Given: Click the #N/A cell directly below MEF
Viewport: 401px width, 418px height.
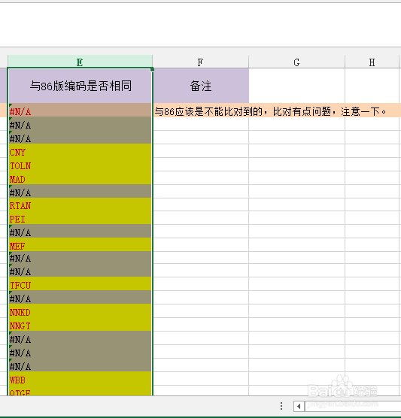Looking at the screenshot, I should 80,258.
